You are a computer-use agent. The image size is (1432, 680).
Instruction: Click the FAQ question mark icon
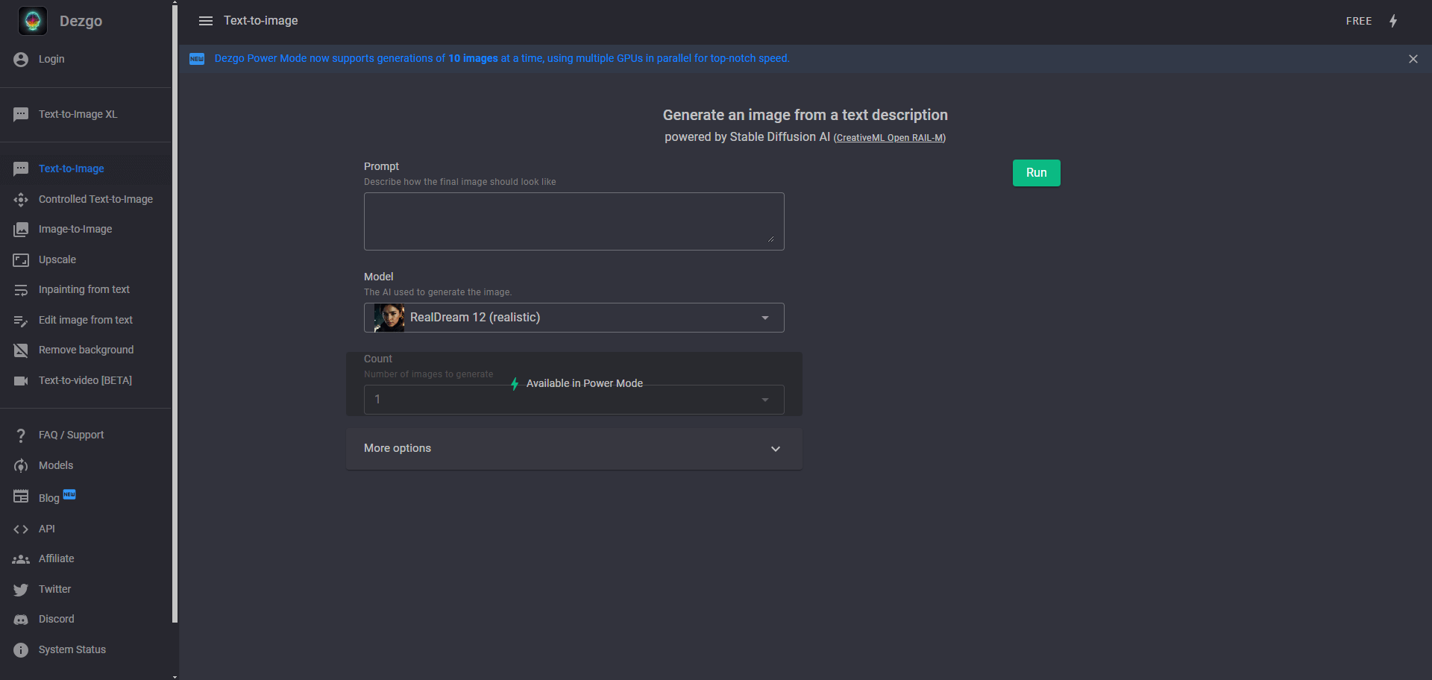point(21,435)
